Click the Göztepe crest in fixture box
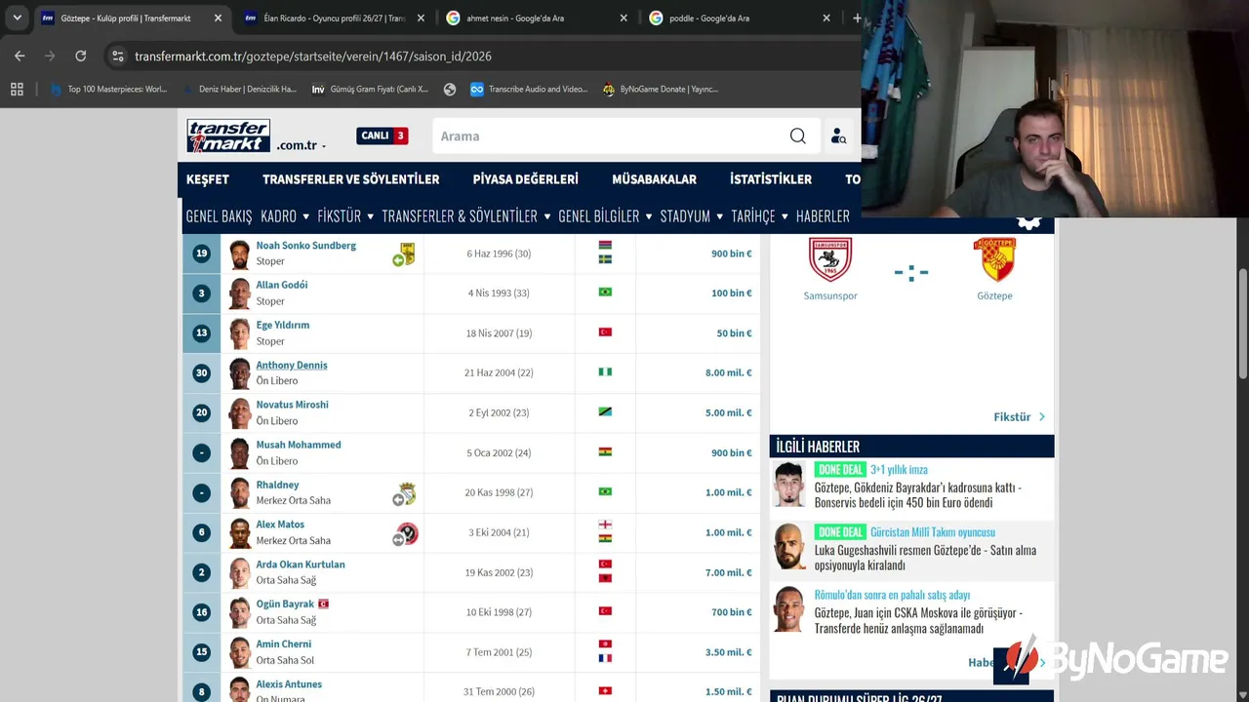This screenshot has height=702, width=1249. [x=994, y=259]
